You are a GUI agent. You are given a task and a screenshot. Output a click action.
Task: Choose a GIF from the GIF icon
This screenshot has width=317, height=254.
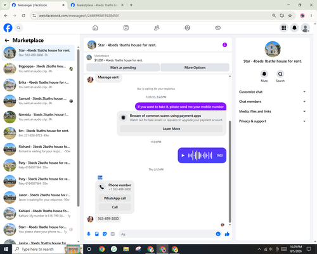pos(113,234)
